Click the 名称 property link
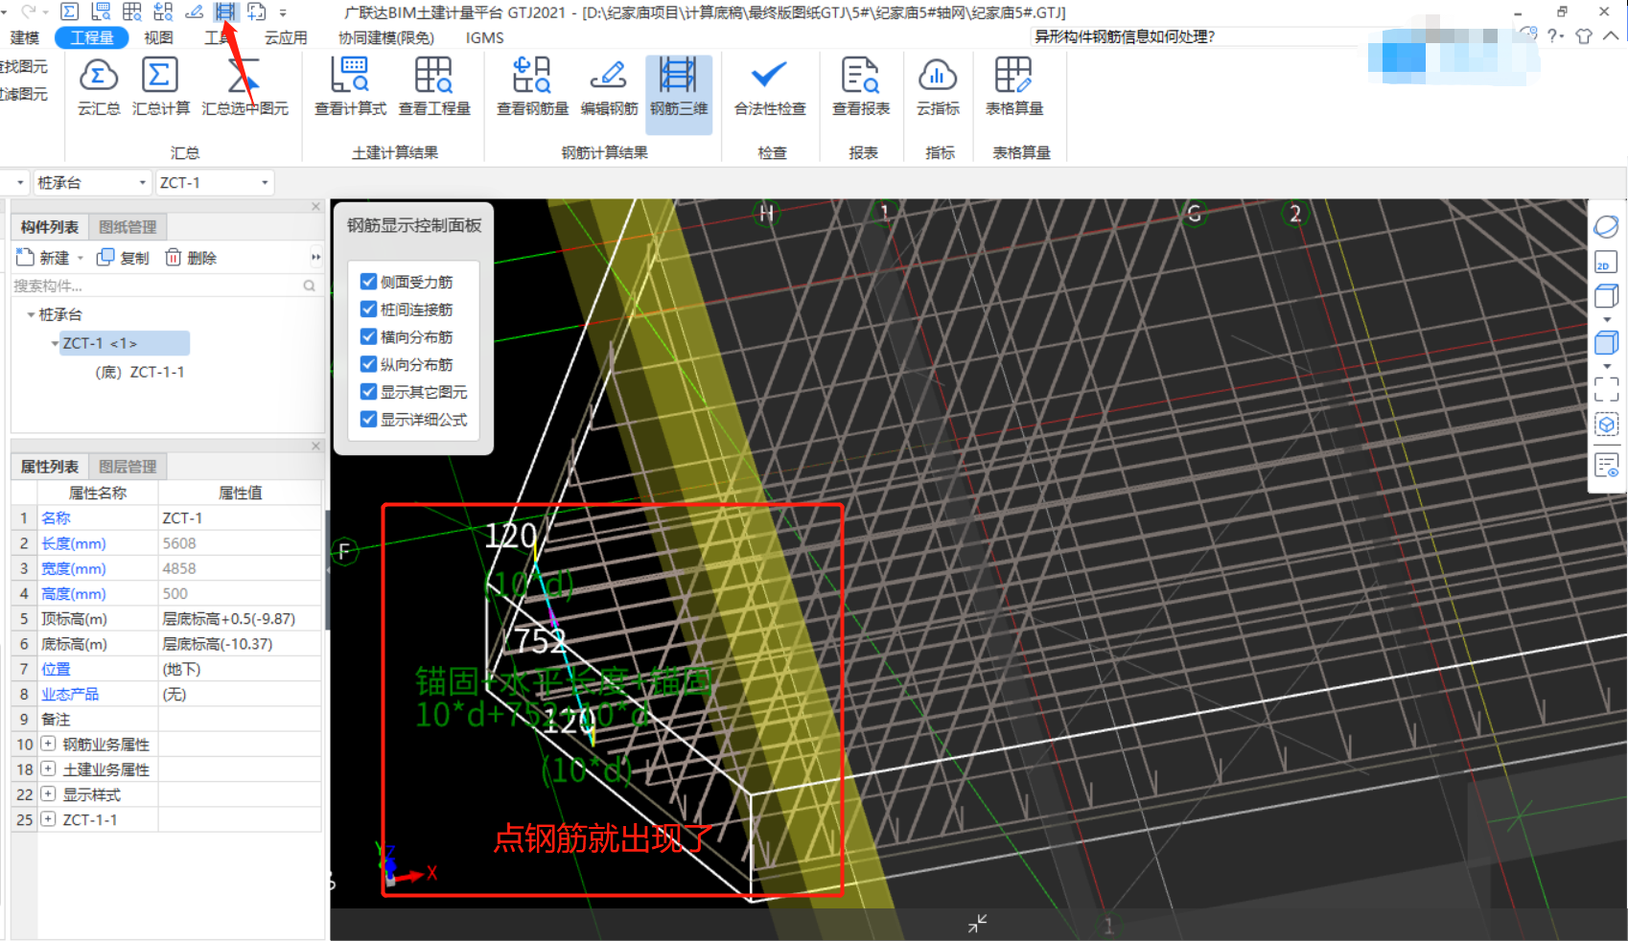 click(x=56, y=517)
